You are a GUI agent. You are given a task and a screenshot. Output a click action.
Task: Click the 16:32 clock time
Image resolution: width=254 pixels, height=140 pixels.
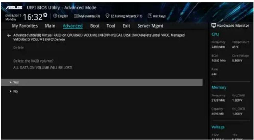pyautogui.click(x=33, y=17)
